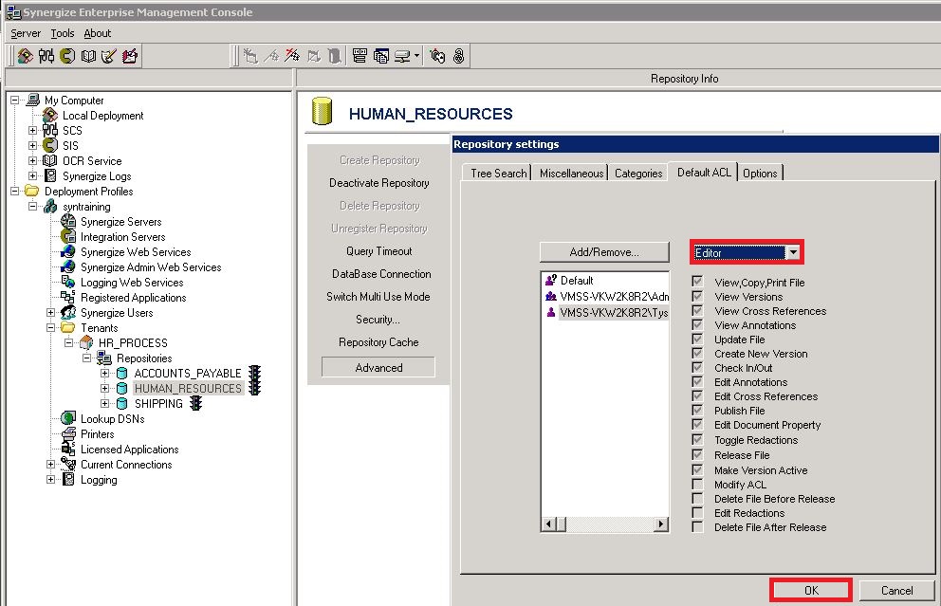Click OK in Repository settings
Viewport: 941px width, 606px height.
(x=811, y=591)
